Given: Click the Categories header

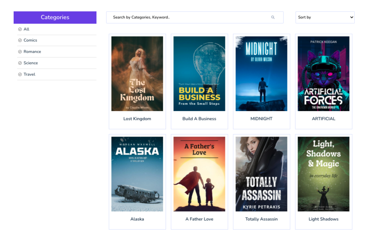Looking at the screenshot, I should pyautogui.click(x=55, y=17).
